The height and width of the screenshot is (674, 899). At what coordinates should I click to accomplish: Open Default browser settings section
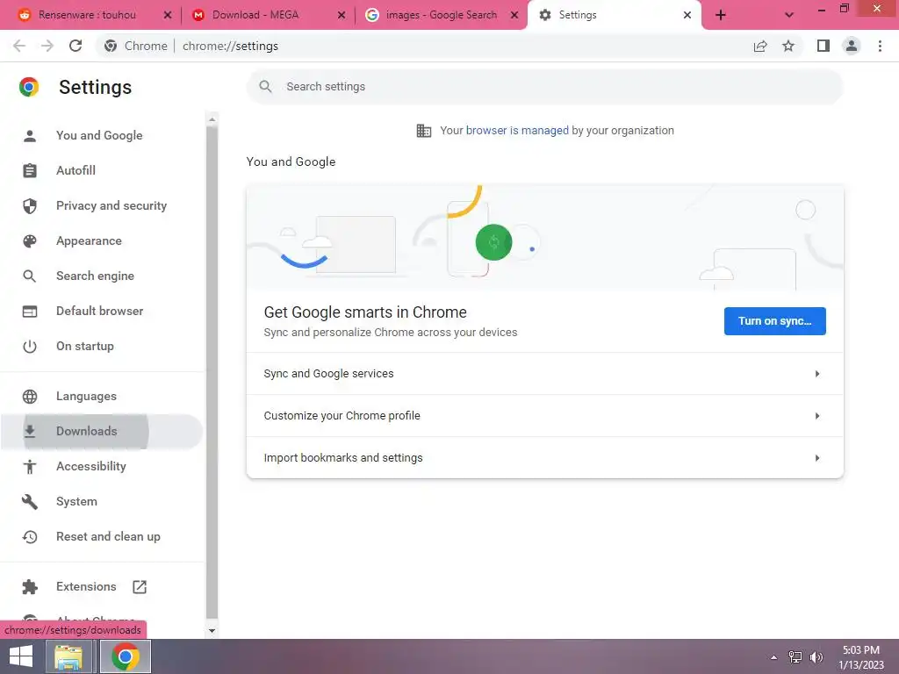tap(102, 312)
